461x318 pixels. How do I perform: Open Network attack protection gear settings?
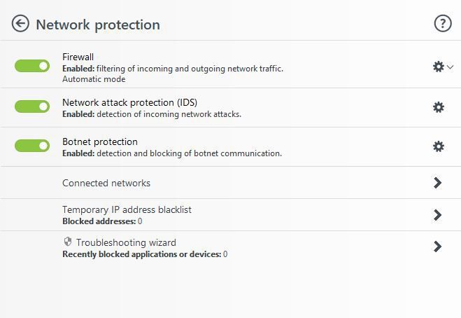click(439, 107)
